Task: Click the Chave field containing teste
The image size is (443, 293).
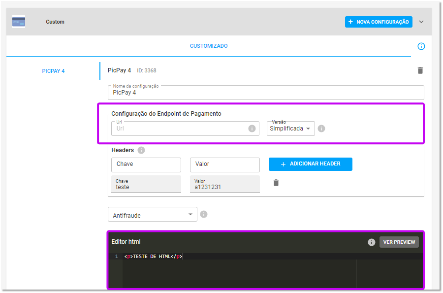Action: click(146, 184)
